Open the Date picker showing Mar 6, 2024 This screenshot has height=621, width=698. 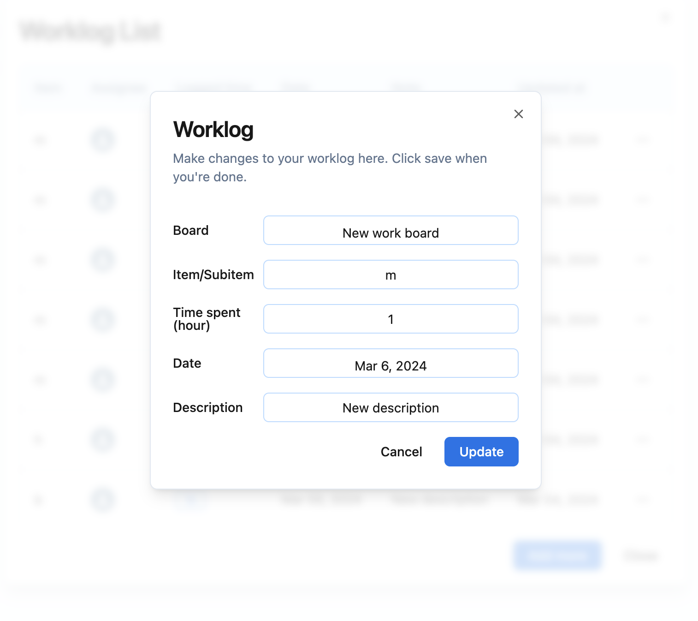pos(390,363)
